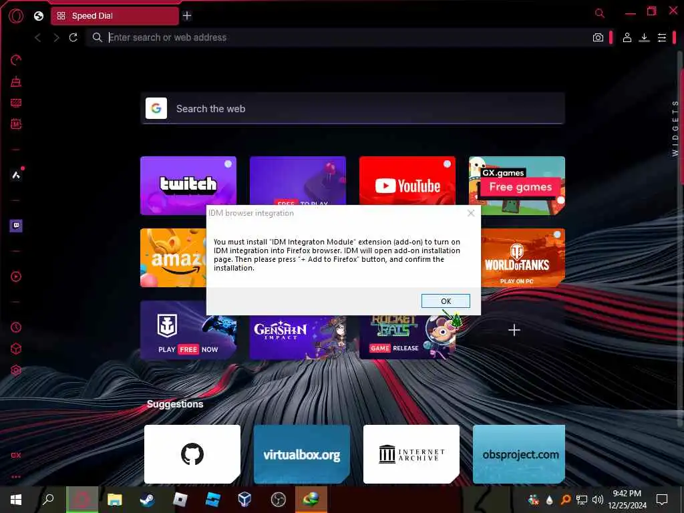Open volume control in system tray
684x513 pixels.
coord(598,500)
